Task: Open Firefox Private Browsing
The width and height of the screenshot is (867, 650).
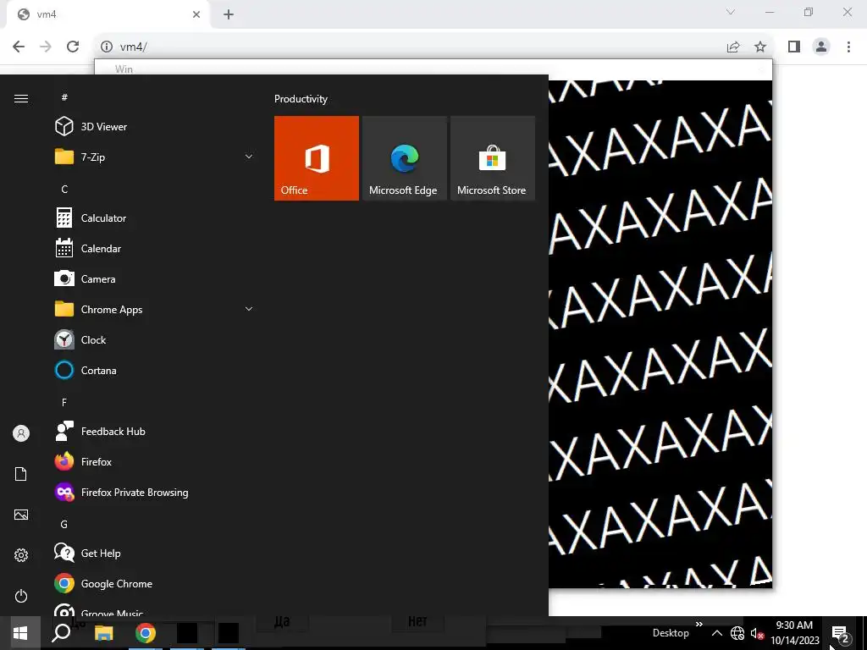Action: pos(155,492)
